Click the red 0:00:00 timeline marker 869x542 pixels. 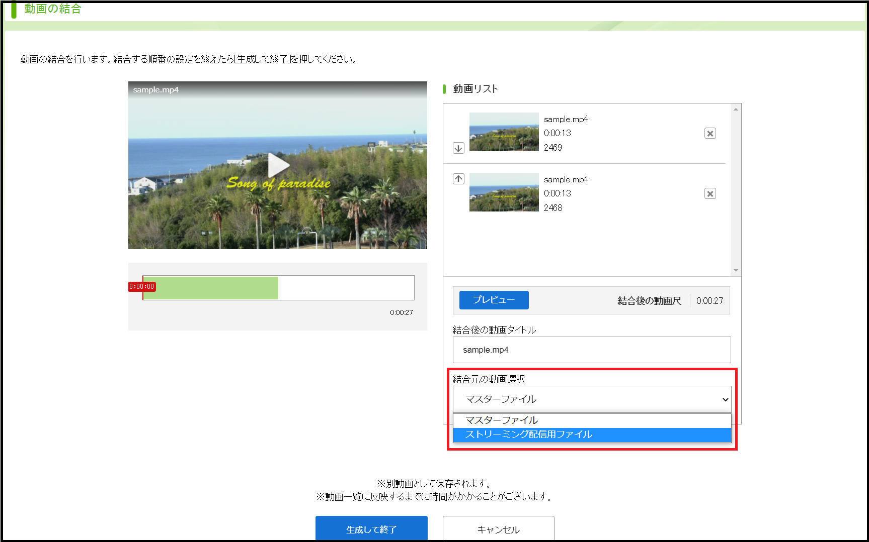coord(142,287)
